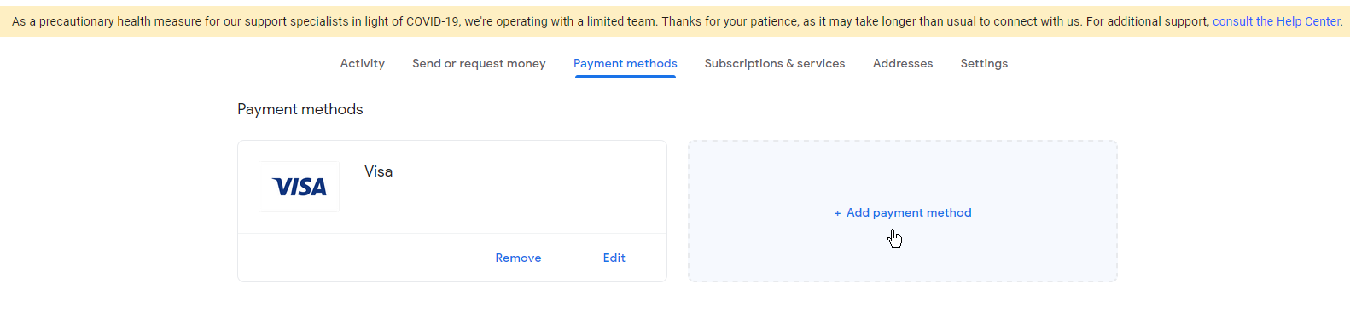Viewport: 1350px width, 330px height.
Task: Remove the Visa payment method
Action: [518, 258]
